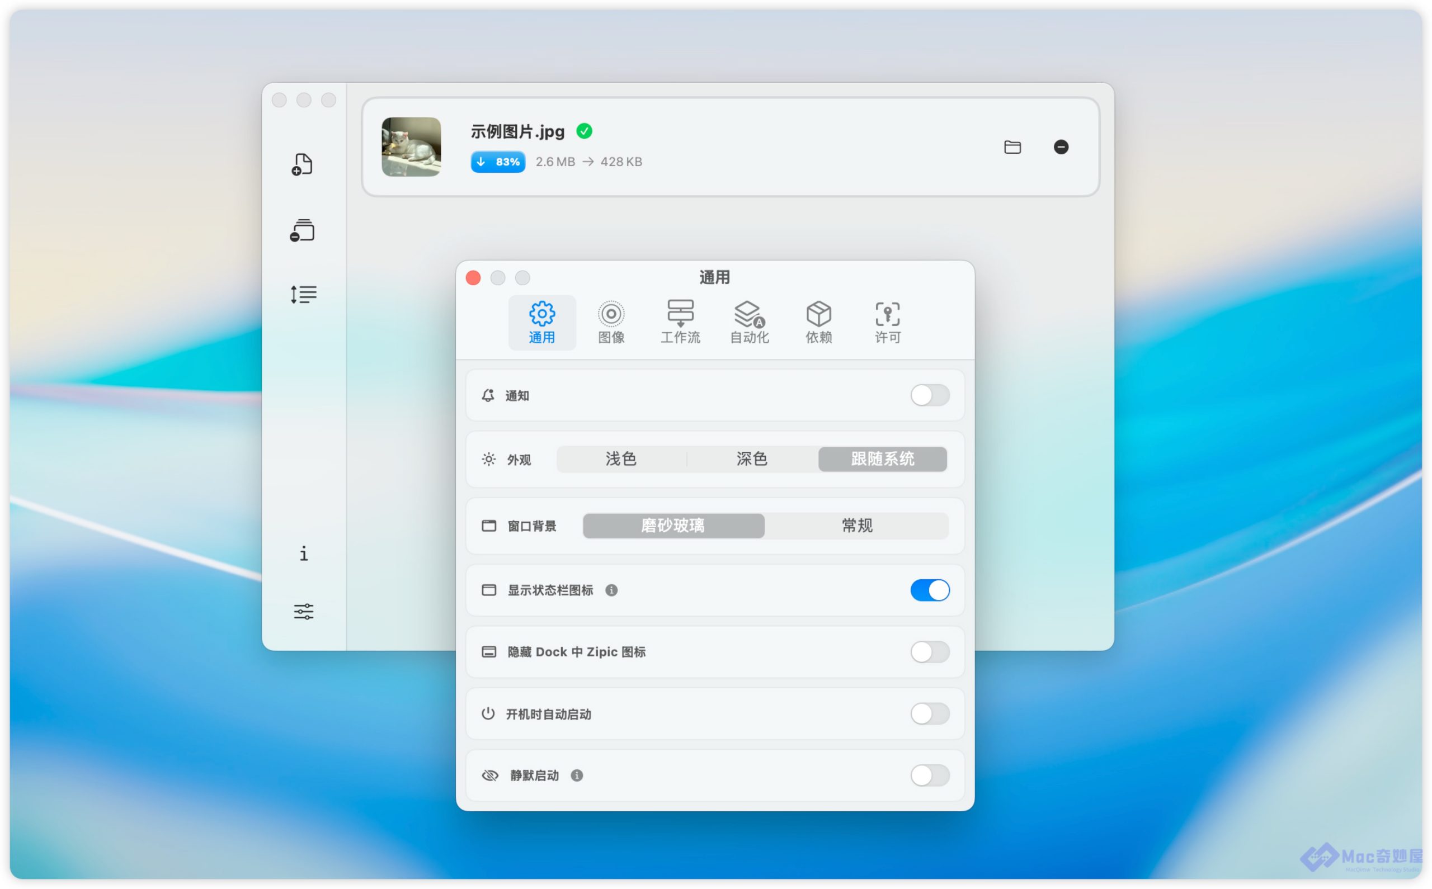The image size is (1432, 889).
Task: Click the 示例图片.jpg cat thumbnail
Action: coord(411,147)
